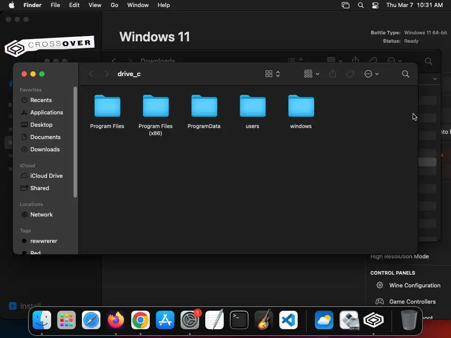Open the Finder menu in menu bar
The image size is (451, 338).
32,5
